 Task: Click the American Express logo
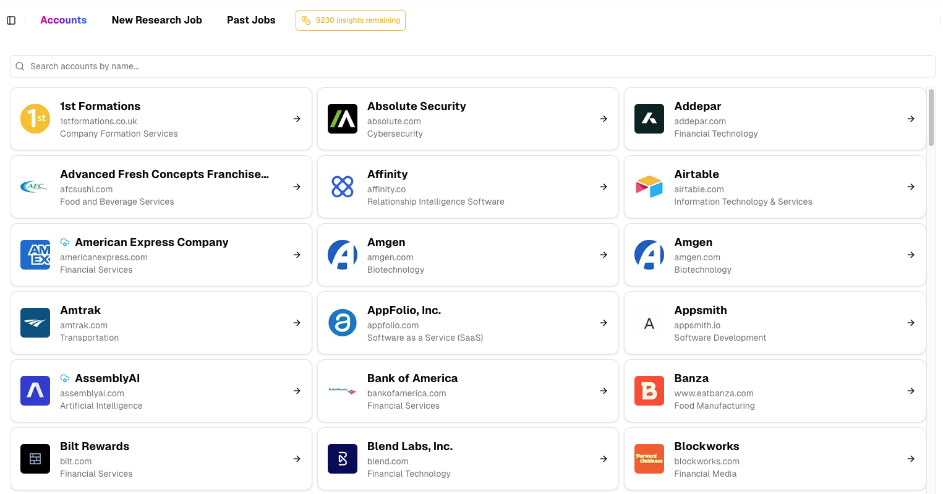coord(35,255)
